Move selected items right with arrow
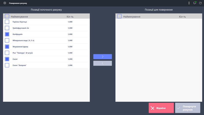Screen dimensions: 204x115 tap(103, 56)
